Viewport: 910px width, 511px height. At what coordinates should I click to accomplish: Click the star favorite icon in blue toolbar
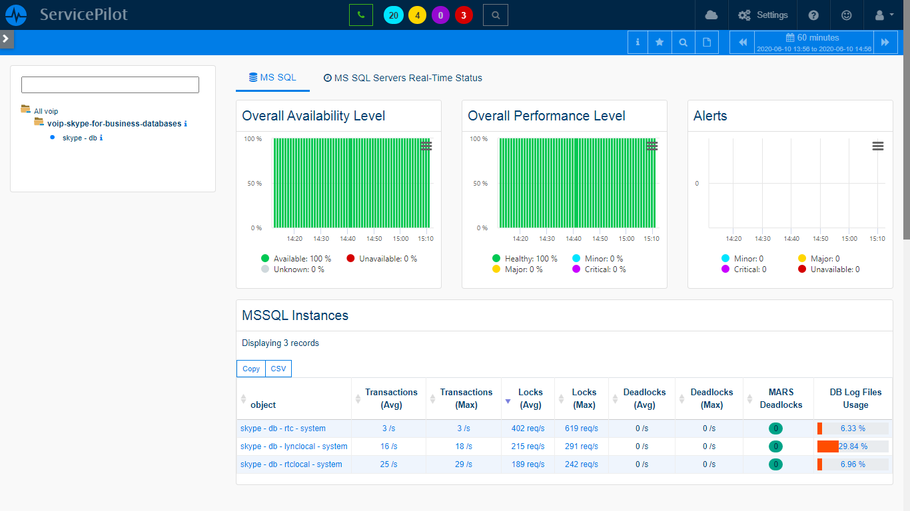pyautogui.click(x=660, y=43)
